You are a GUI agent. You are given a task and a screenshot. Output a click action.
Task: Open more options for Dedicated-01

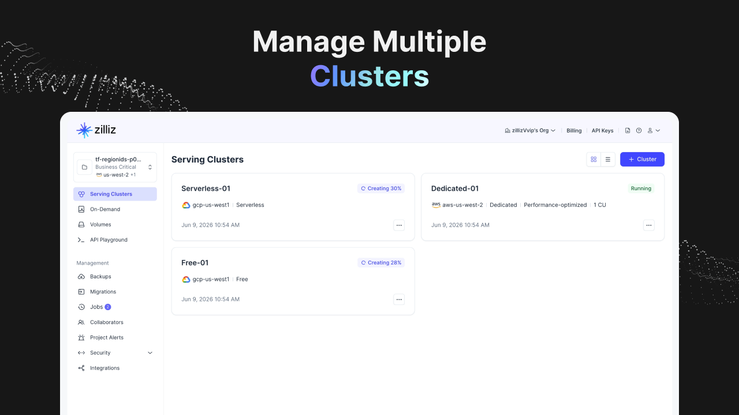pyautogui.click(x=649, y=225)
